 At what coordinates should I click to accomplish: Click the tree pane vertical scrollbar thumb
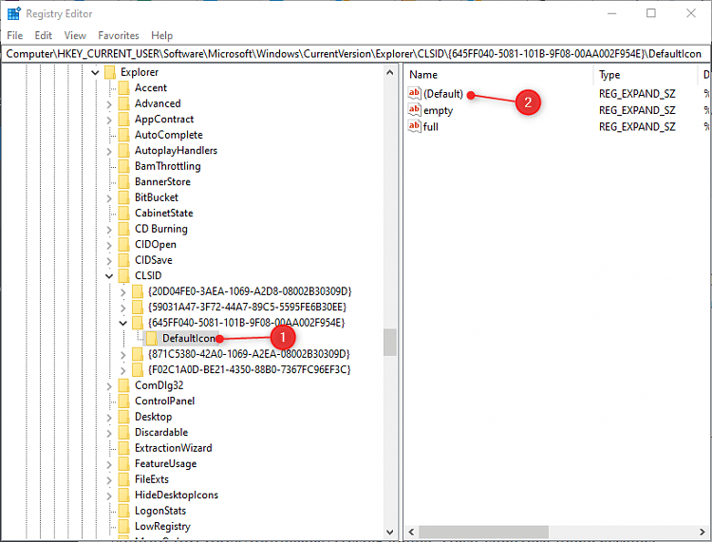(x=389, y=343)
